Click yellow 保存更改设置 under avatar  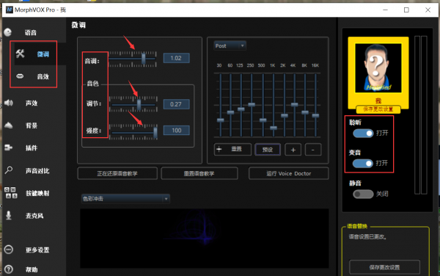click(x=378, y=109)
